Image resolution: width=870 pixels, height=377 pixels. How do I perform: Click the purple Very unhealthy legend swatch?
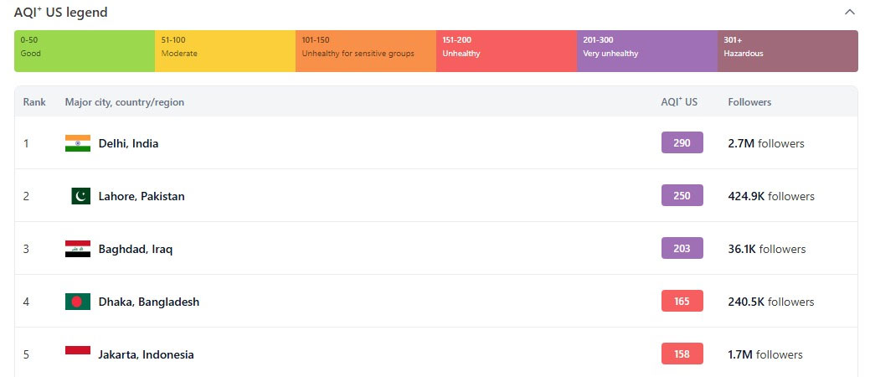(646, 51)
